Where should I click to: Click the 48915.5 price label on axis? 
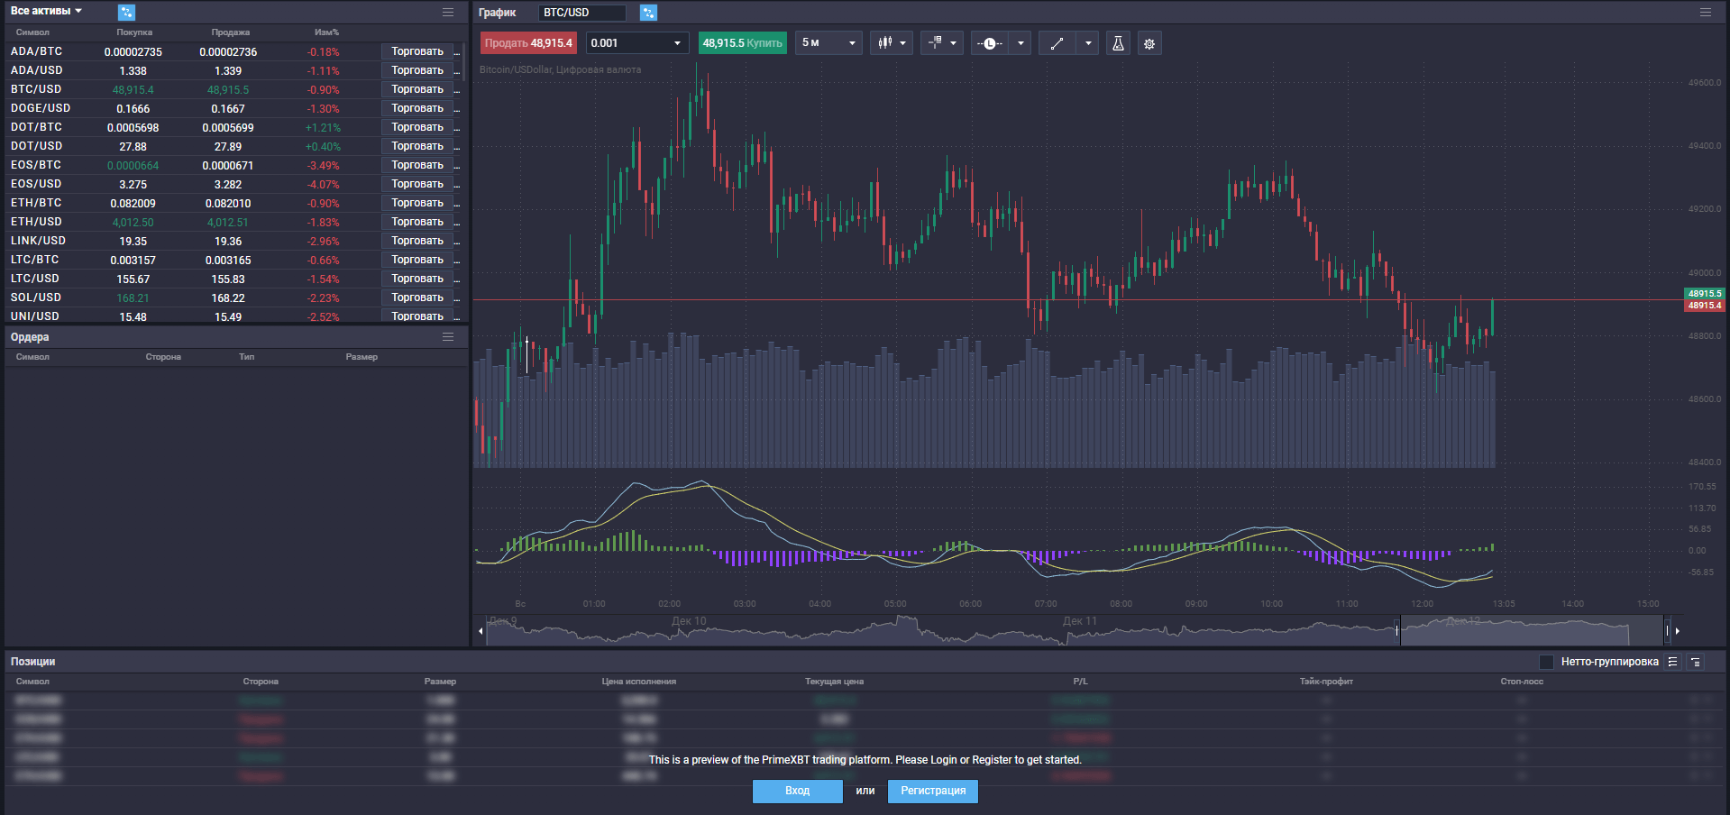click(x=1704, y=294)
